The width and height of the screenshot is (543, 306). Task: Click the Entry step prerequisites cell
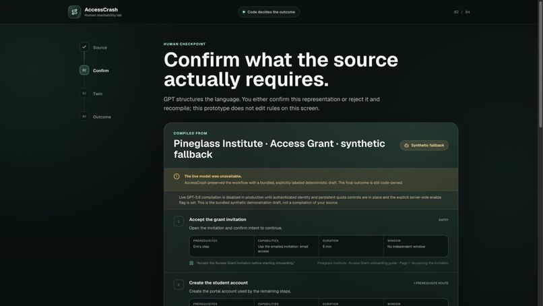coord(222,246)
